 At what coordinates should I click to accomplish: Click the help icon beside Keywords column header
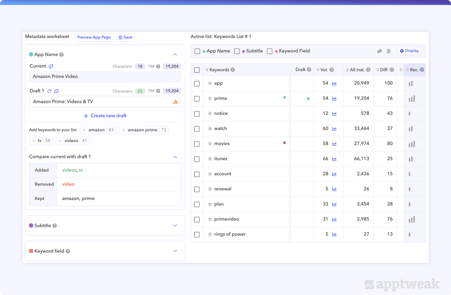point(233,70)
